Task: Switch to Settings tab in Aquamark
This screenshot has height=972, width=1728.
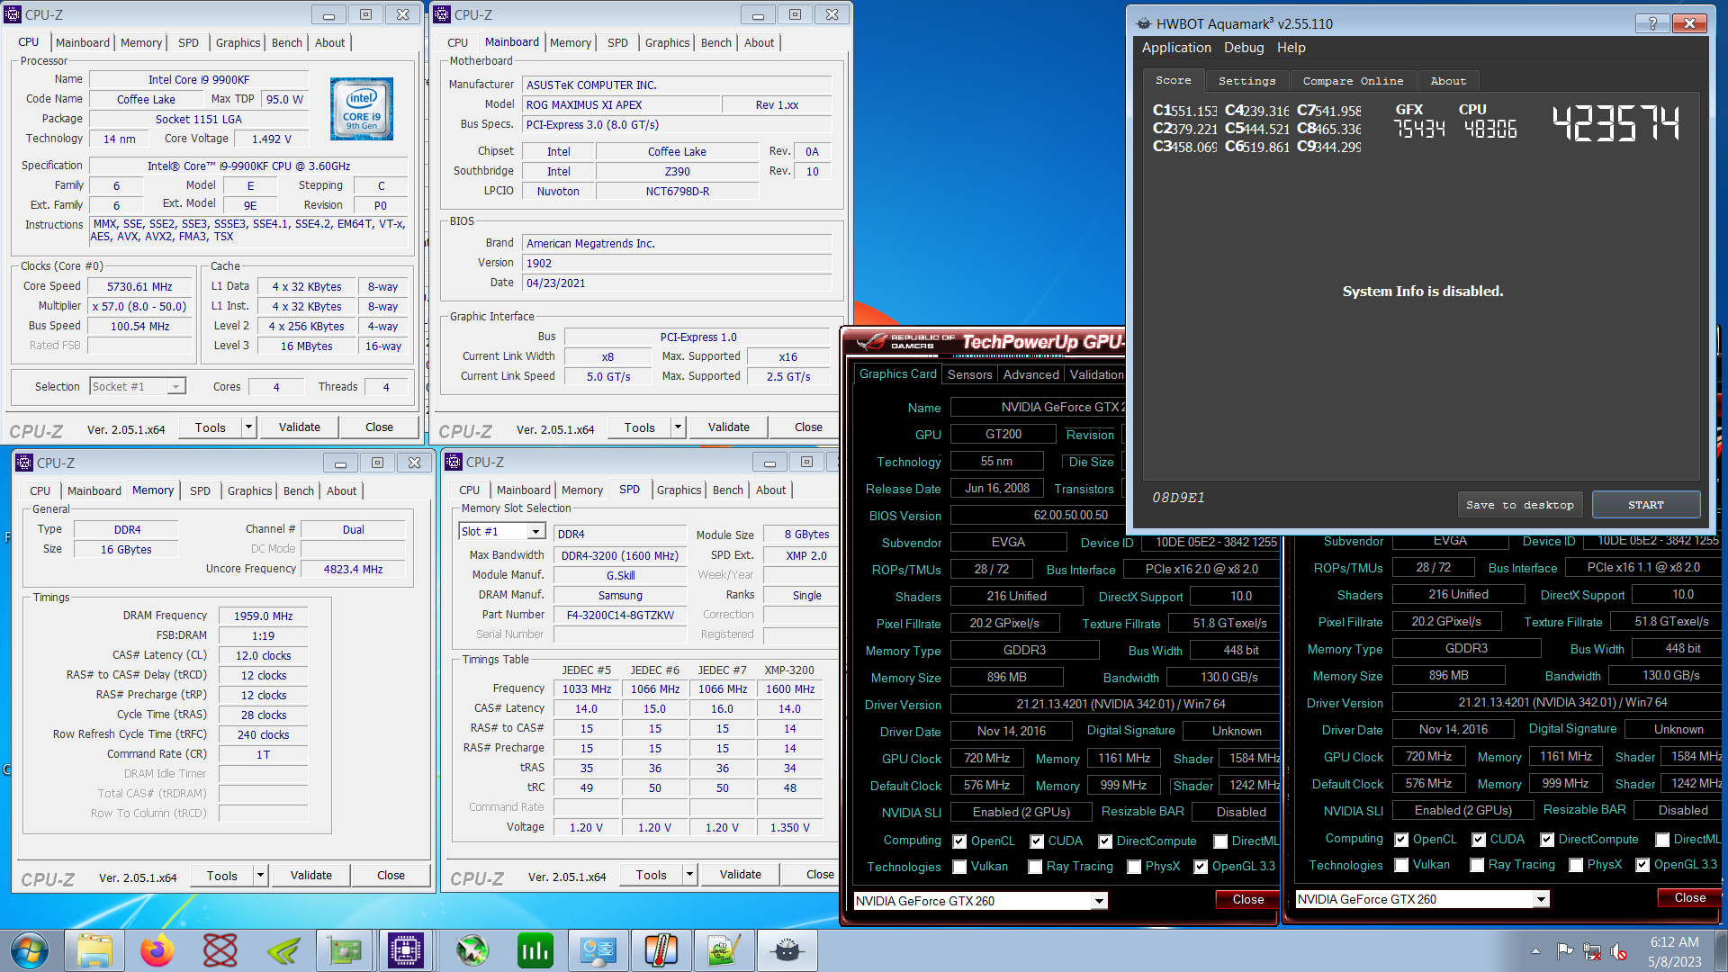Action: click(1246, 81)
